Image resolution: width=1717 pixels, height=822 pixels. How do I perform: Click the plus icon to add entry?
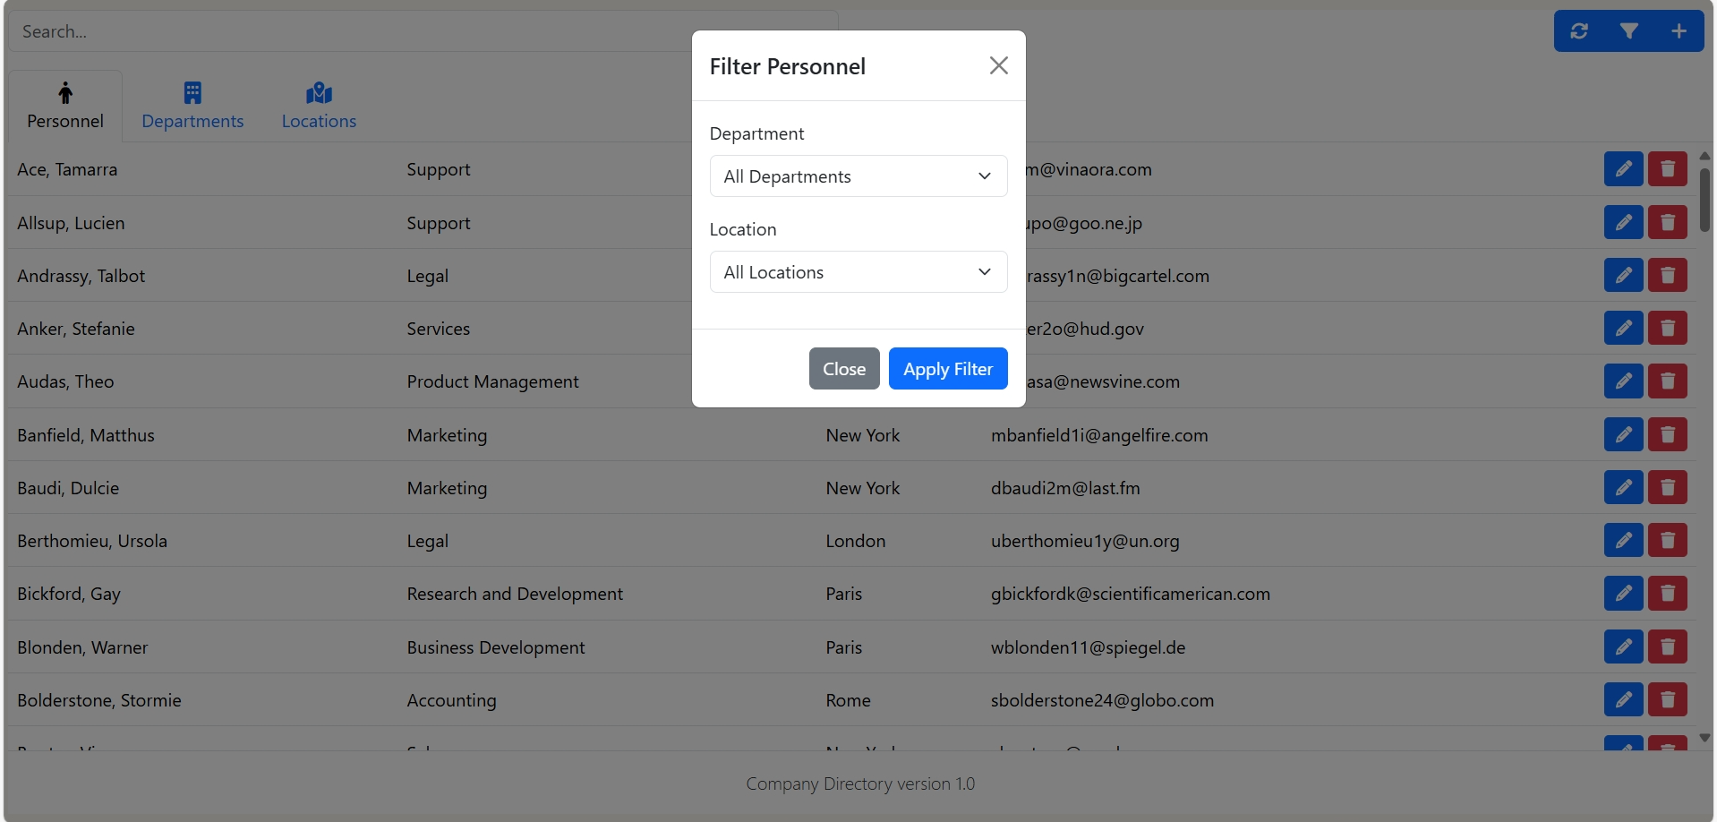click(x=1679, y=31)
